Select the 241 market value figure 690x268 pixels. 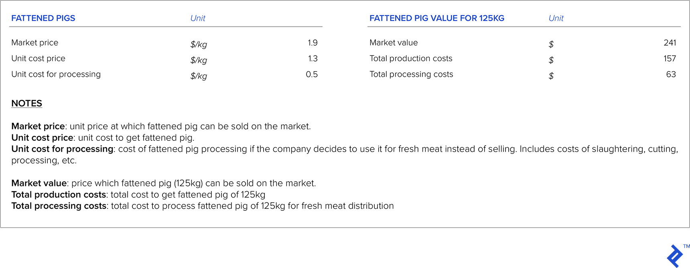(x=670, y=43)
